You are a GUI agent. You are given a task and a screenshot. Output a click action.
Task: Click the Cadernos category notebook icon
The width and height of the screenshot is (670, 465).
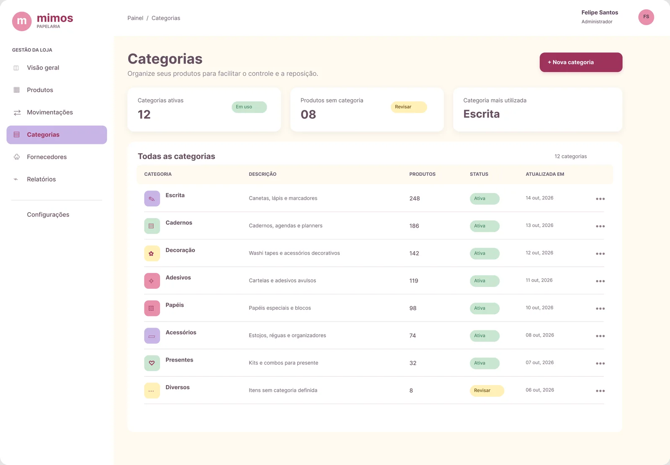[152, 226]
